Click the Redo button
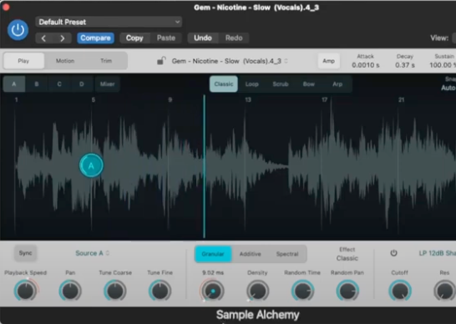This screenshot has height=324, width=456. (234, 38)
